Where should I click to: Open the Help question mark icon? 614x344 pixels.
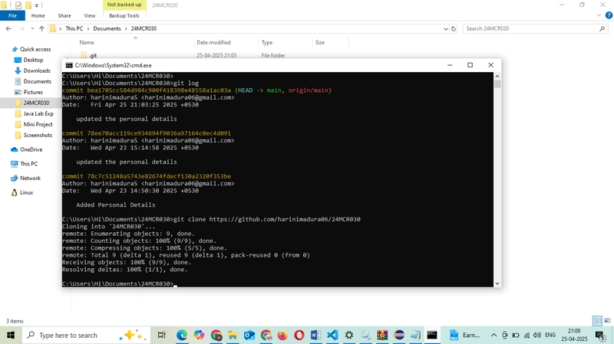pyautogui.click(x=609, y=15)
